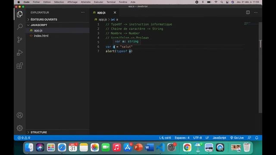Open the editor's more actions ellipsis
The height and width of the screenshot is (155, 276).
tap(256, 12)
